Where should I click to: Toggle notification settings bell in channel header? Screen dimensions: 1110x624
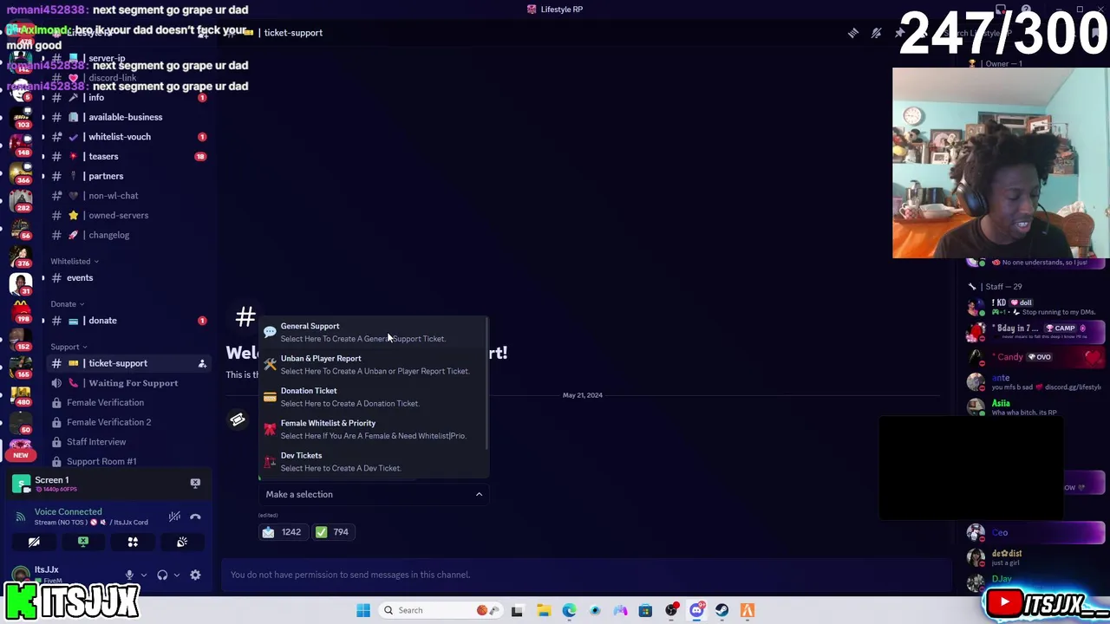(877, 33)
